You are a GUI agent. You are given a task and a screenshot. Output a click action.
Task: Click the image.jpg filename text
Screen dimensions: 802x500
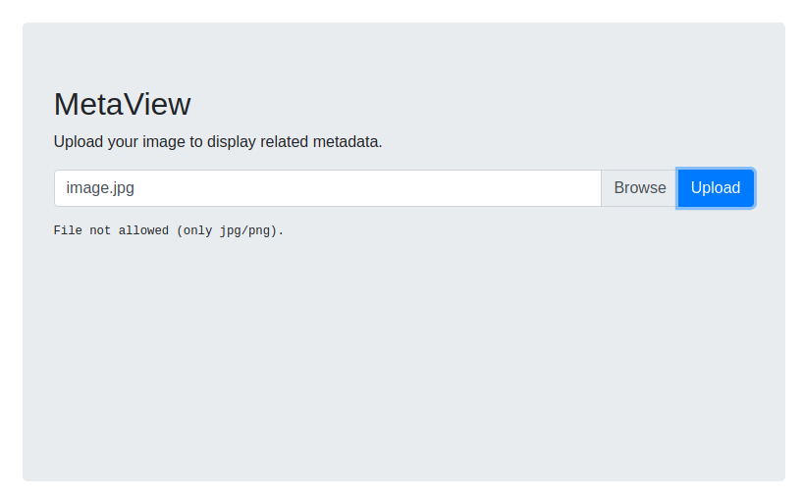[100, 188]
